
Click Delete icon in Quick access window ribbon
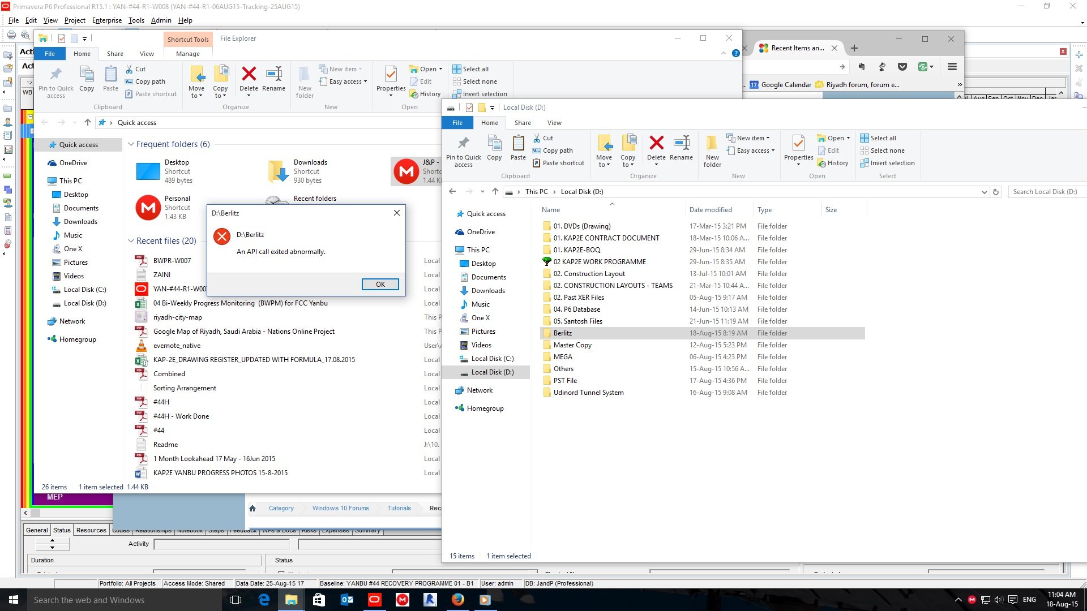249,74
